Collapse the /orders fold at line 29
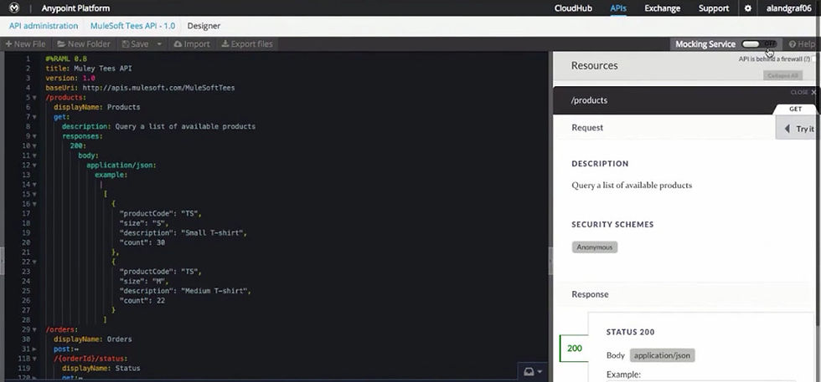The height and width of the screenshot is (382, 821). 34,329
